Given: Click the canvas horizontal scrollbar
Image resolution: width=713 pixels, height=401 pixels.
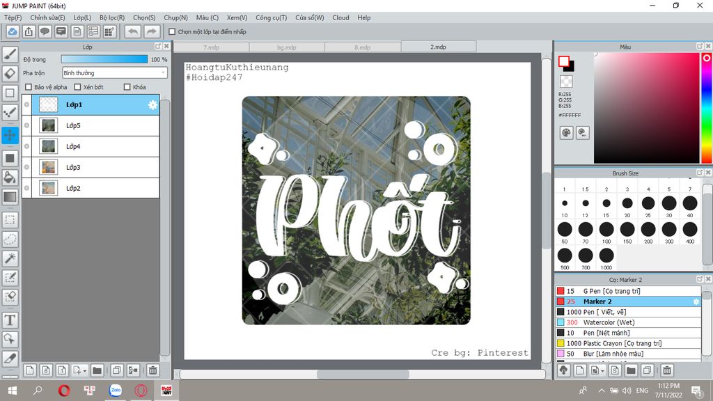Looking at the screenshot, I should [x=362, y=374].
